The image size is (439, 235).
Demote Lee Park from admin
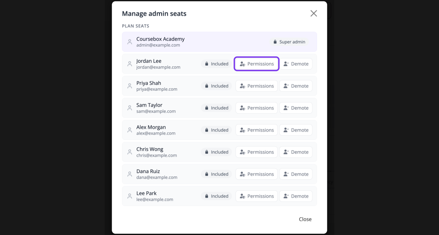point(296,196)
